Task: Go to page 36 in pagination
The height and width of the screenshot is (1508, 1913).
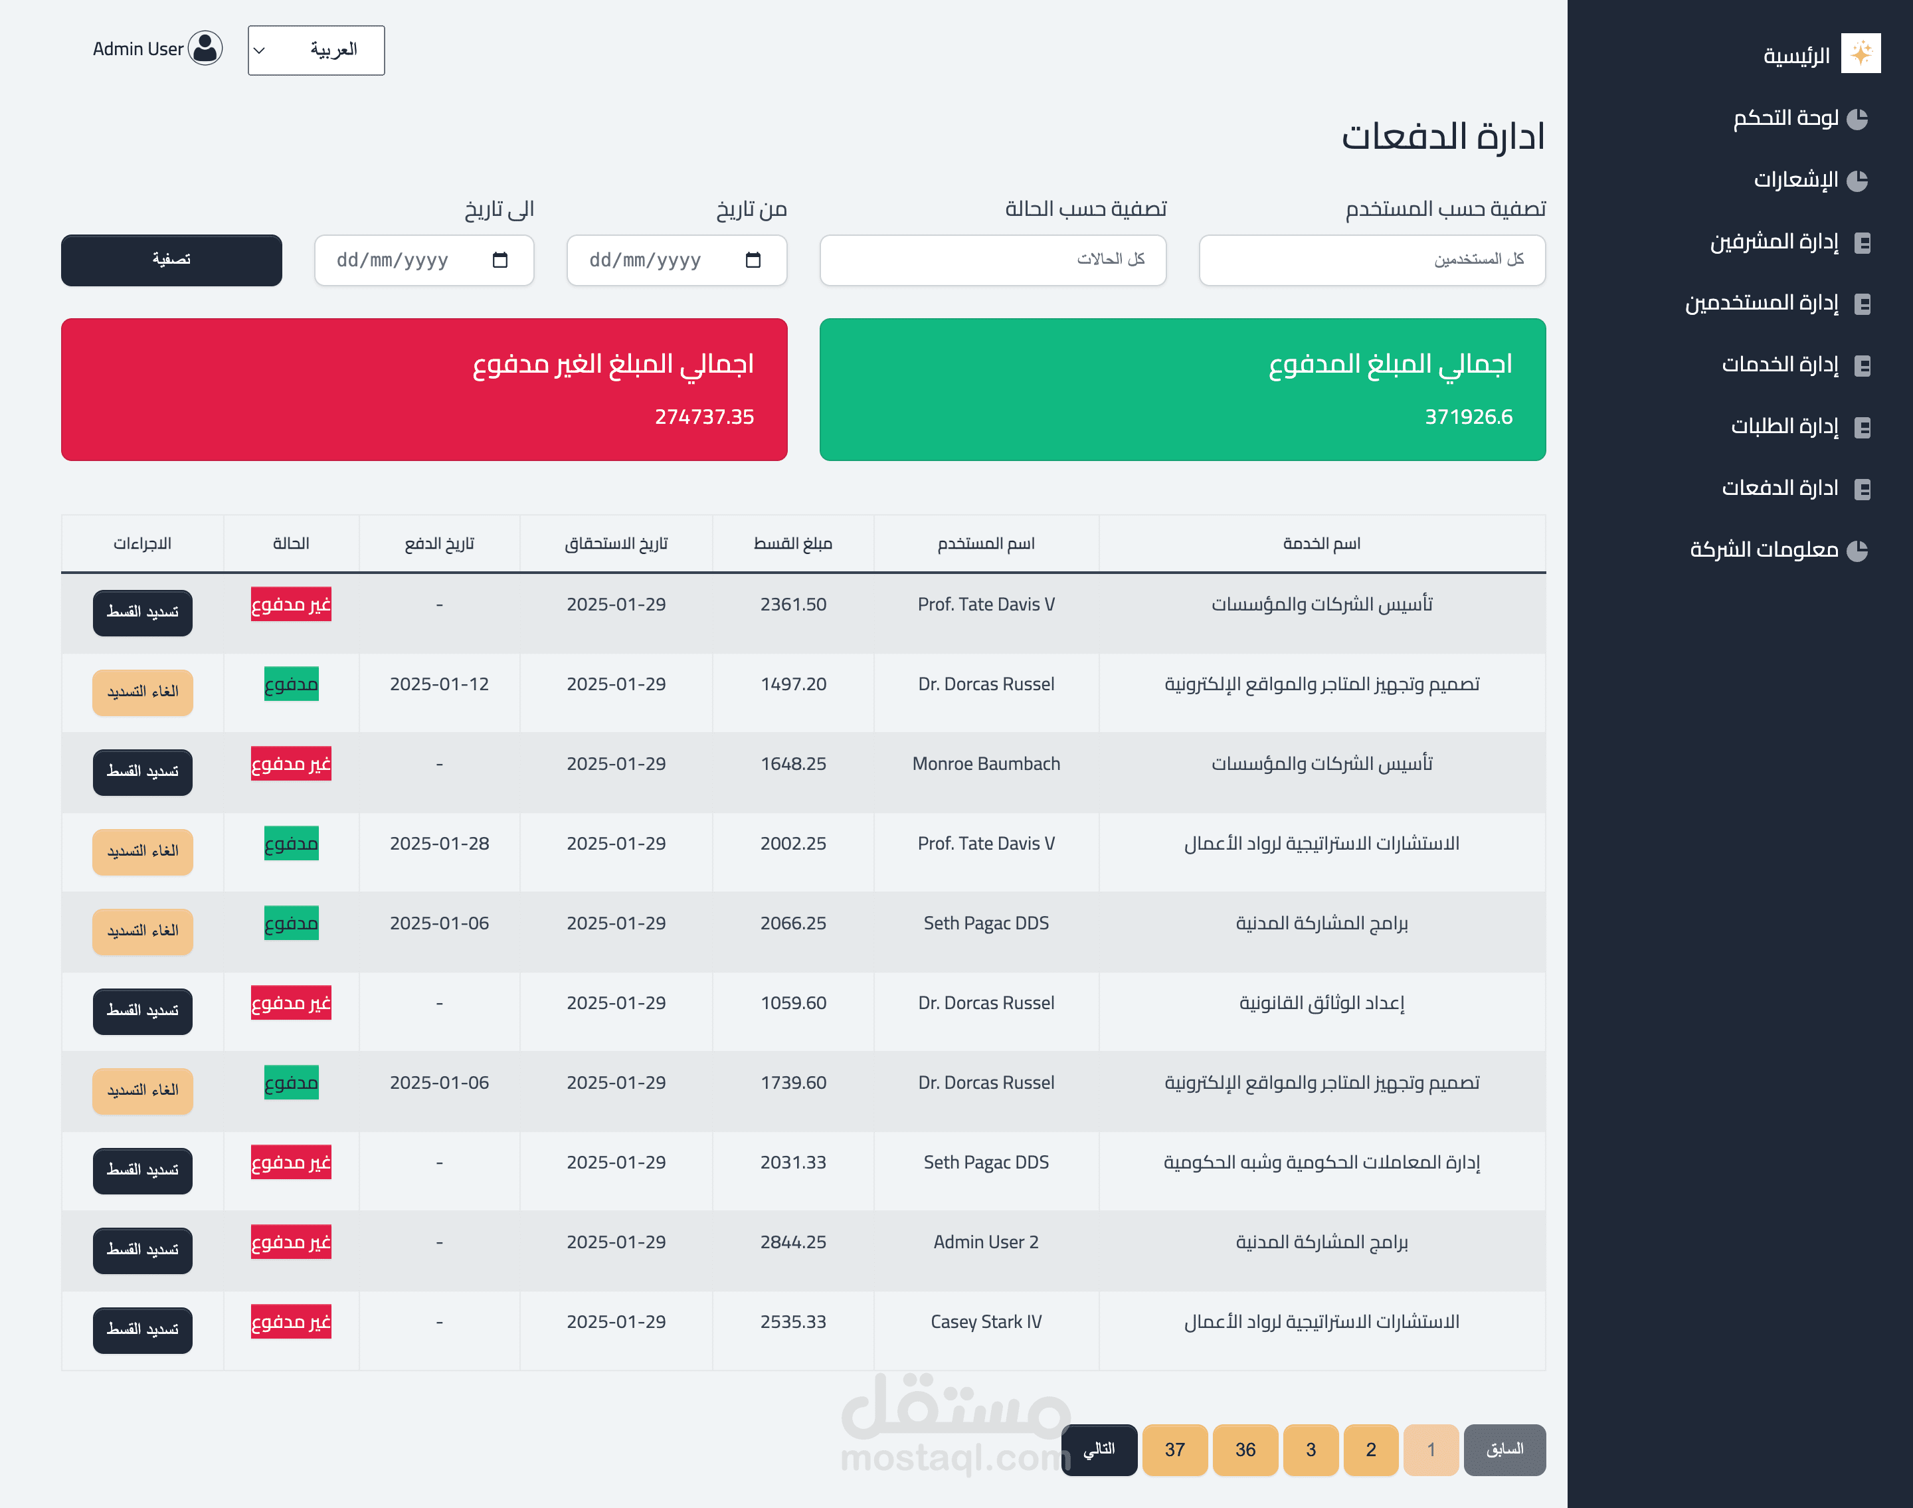Action: [1245, 1450]
